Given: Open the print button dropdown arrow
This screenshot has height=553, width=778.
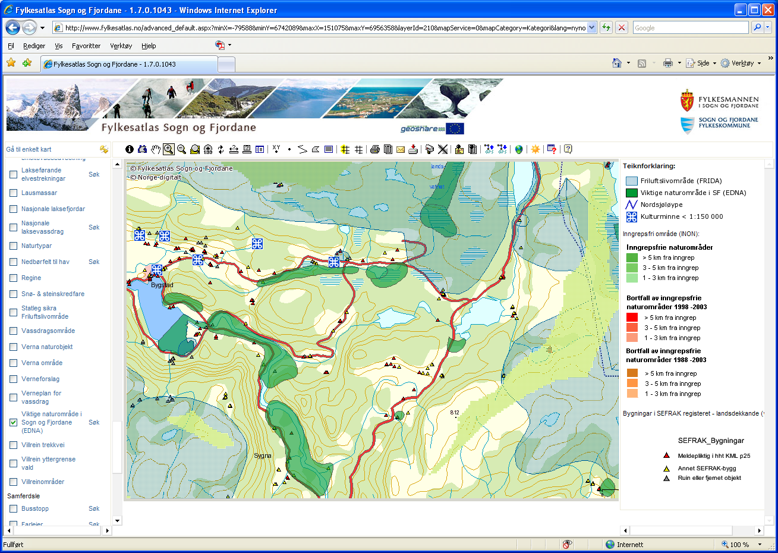Looking at the screenshot, I should 679,63.
